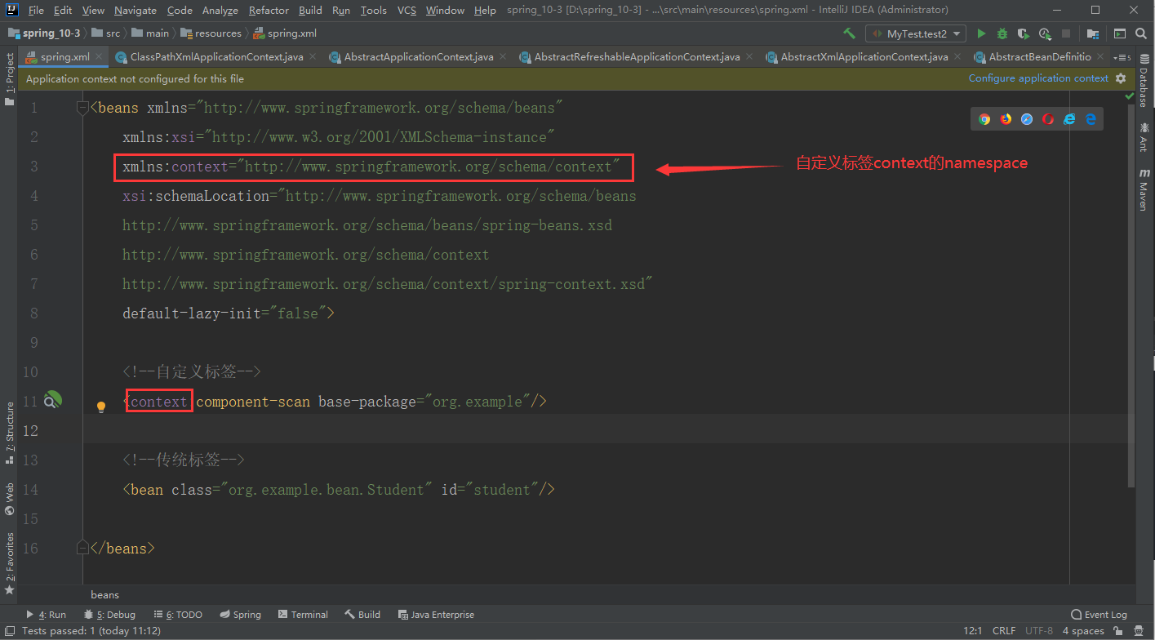The image size is (1155, 640).
Task: Open the Debug tool window button
Action: 109,615
